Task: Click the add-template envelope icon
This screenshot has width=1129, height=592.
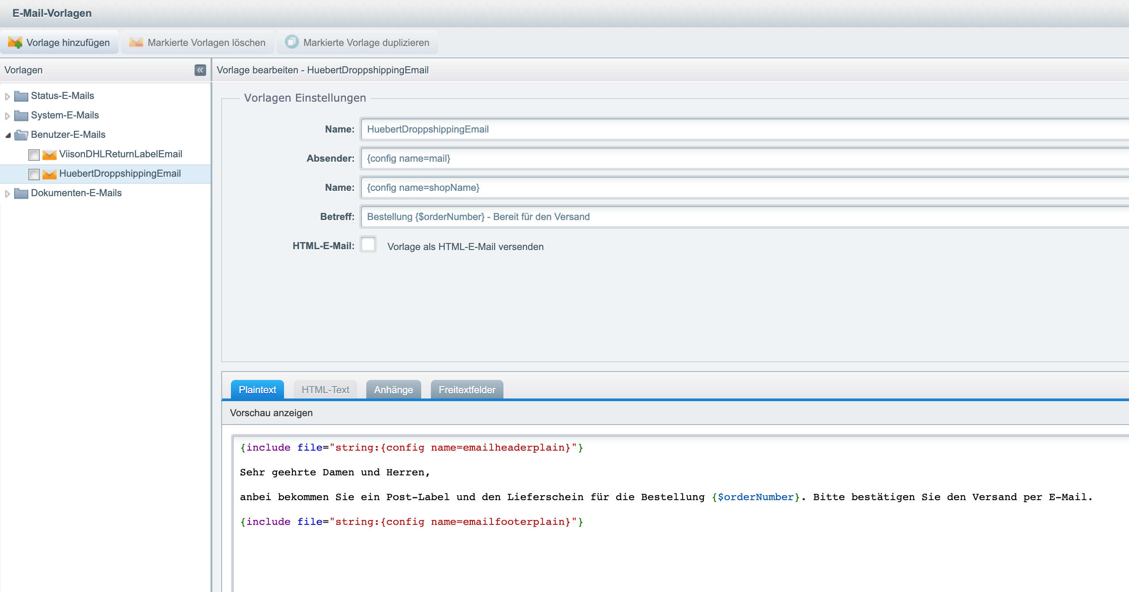Action: coord(15,42)
